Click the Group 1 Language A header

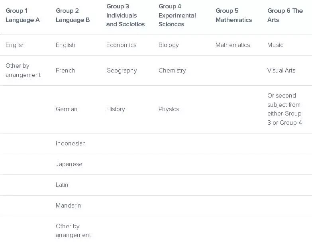point(23,15)
